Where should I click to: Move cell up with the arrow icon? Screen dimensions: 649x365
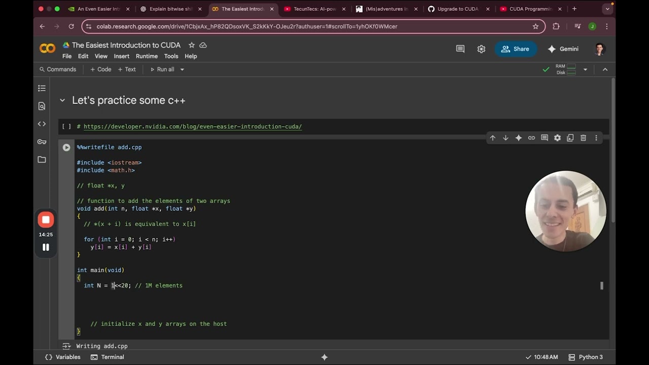coord(492,138)
